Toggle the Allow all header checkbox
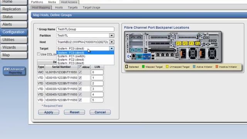The image size is (247, 139). click(80, 67)
